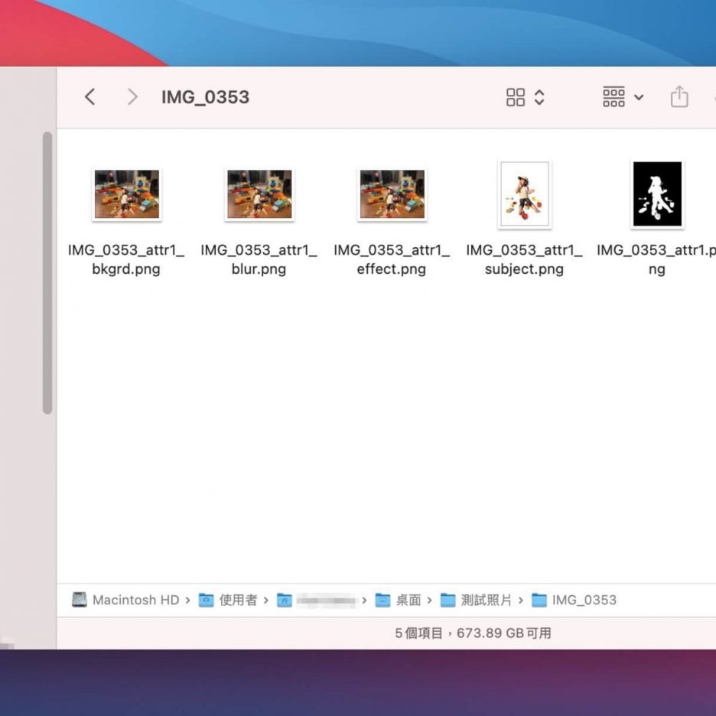The height and width of the screenshot is (716, 716).
Task: Select the IMG_0353_attr1_bkgrd.png thumbnail
Action: 126,194
